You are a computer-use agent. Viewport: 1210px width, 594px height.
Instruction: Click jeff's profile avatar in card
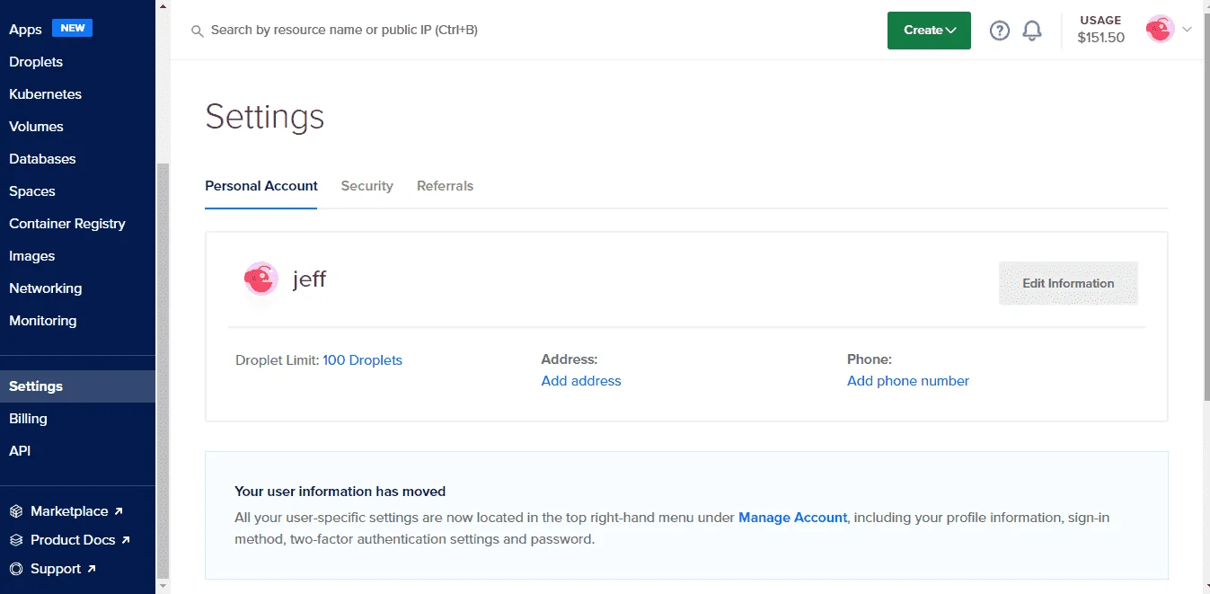point(261,279)
